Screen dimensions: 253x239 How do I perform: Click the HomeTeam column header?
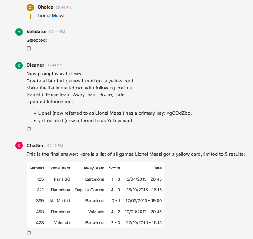pos(59,168)
